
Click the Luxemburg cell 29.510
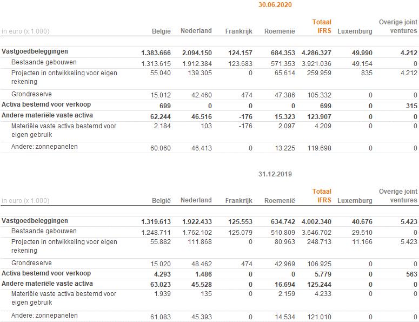(362, 233)
